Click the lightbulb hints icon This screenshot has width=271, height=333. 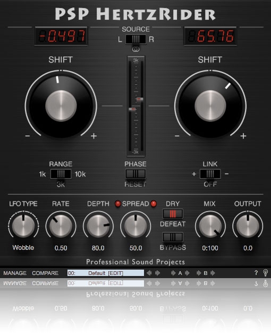pyautogui.click(x=265, y=273)
